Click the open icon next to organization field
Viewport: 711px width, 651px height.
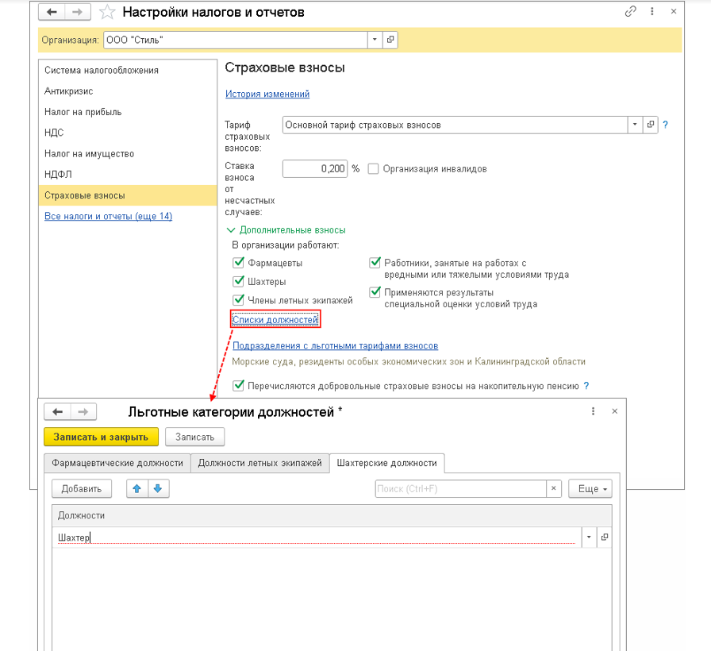pyautogui.click(x=390, y=40)
